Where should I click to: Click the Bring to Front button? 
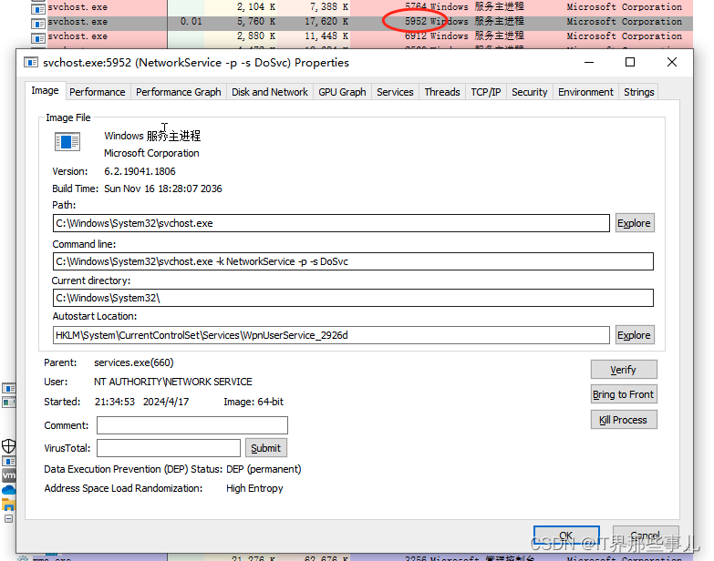pyautogui.click(x=624, y=394)
